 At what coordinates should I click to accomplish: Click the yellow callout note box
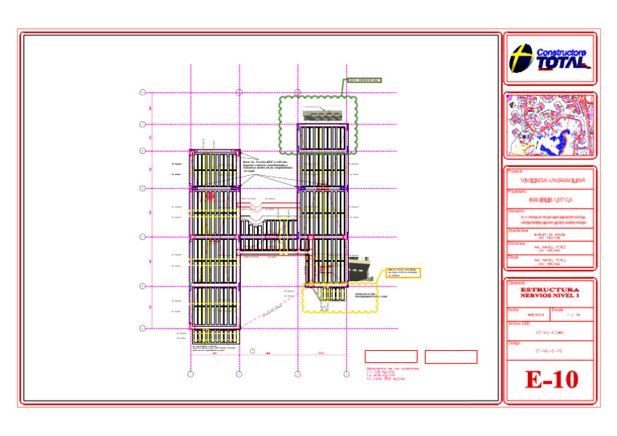tap(403, 273)
